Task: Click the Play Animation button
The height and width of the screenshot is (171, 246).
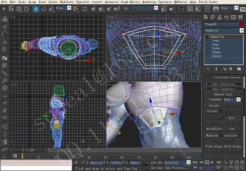Action: [x=207, y=162]
